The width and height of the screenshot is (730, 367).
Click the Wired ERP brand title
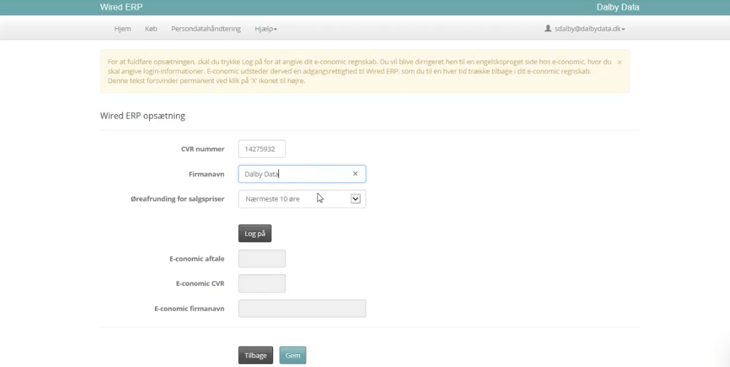click(x=121, y=7)
